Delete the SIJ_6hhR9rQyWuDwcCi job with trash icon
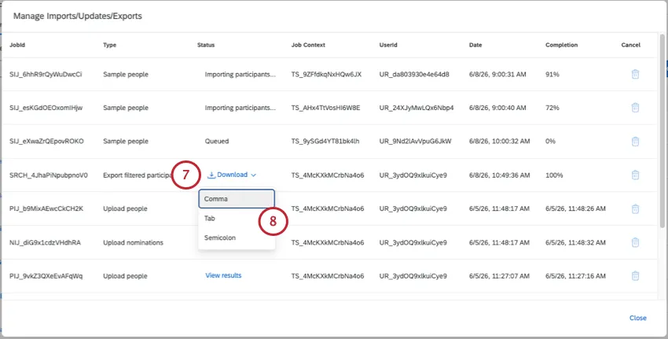The height and width of the screenshot is (339, 668). pos(635,74)
